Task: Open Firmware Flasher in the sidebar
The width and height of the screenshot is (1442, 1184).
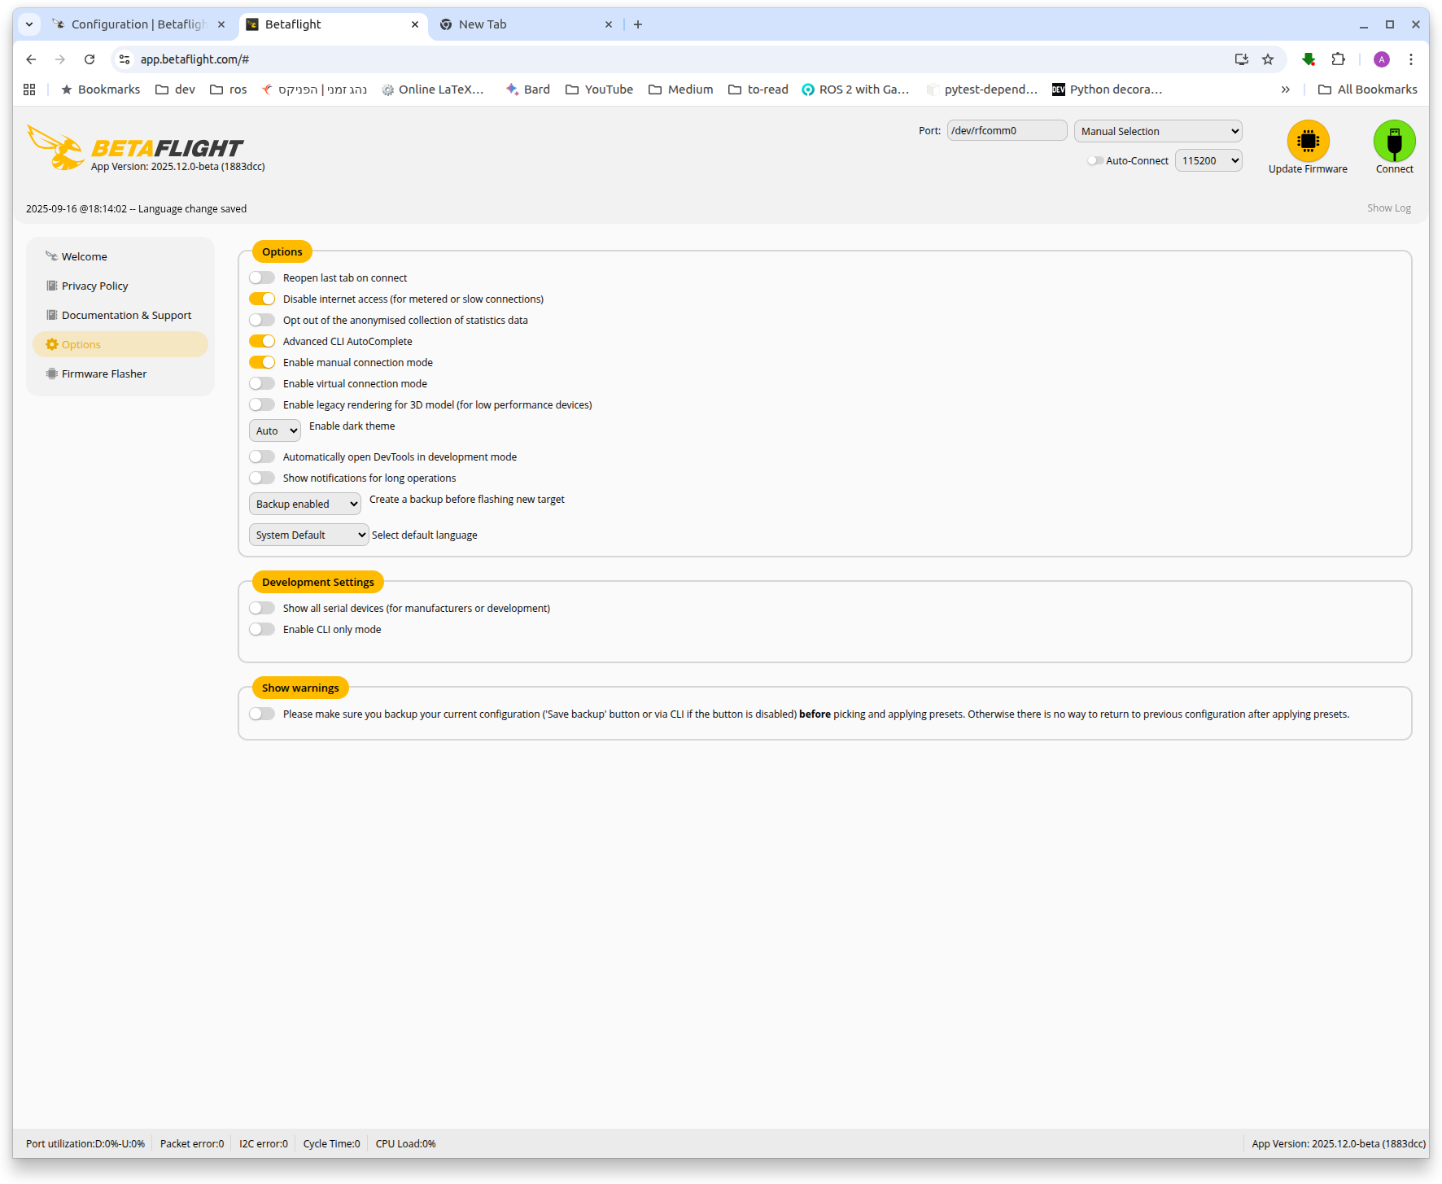Action: pyautogui.click(x=104, y=374)
